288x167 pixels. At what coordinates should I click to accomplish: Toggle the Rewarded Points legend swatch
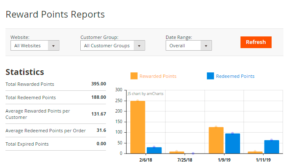tap(134, 76)
